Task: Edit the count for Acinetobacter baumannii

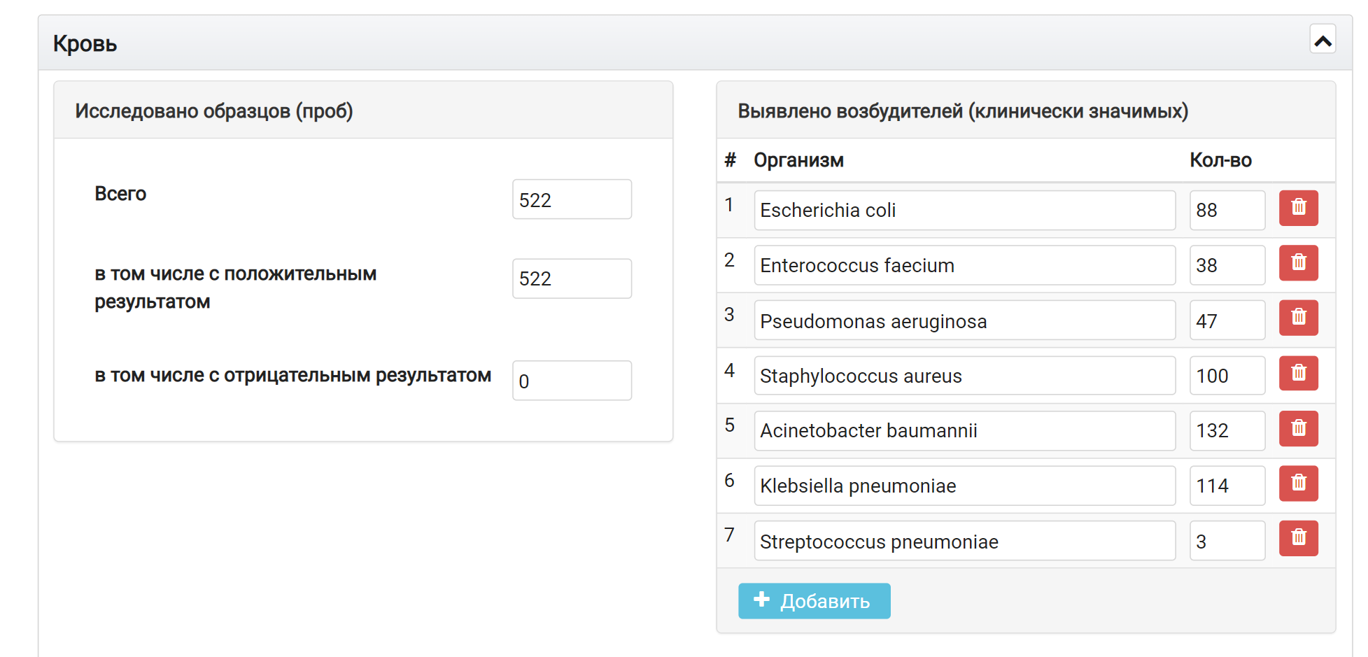Action: click(x=1227, y=430)
